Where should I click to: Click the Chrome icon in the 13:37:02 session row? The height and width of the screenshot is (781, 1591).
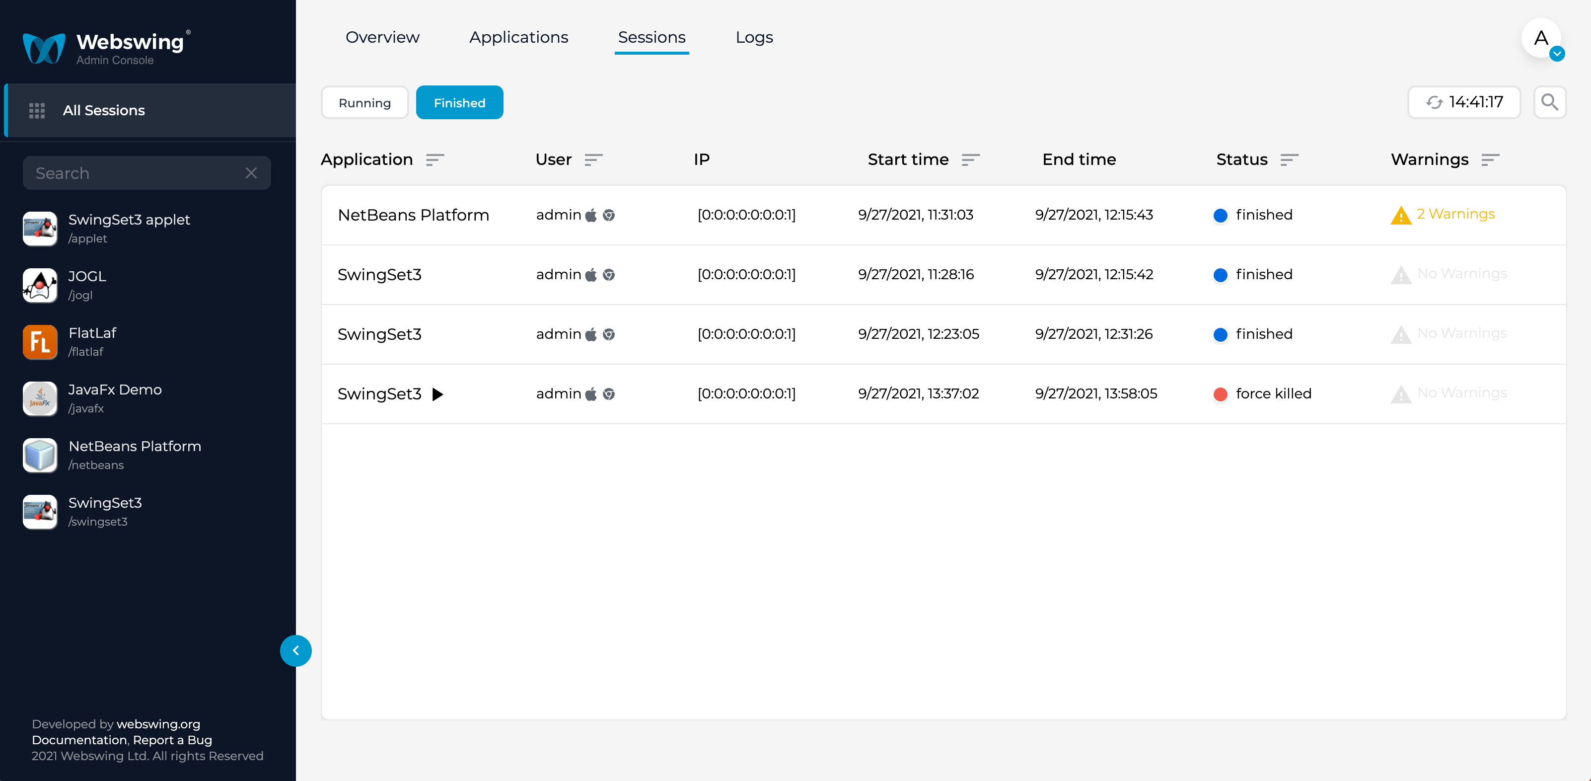click(x=609, y=393)
